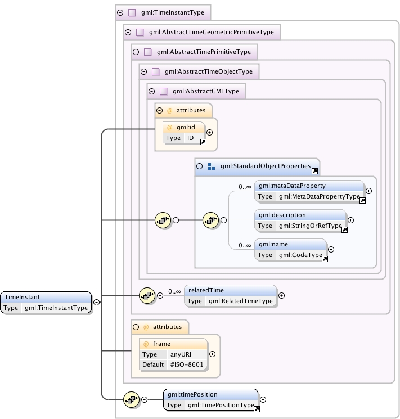Click group icon of gml:StandardObjectProperties
This screenshot has height=419, width=400.
coord(211,166)
